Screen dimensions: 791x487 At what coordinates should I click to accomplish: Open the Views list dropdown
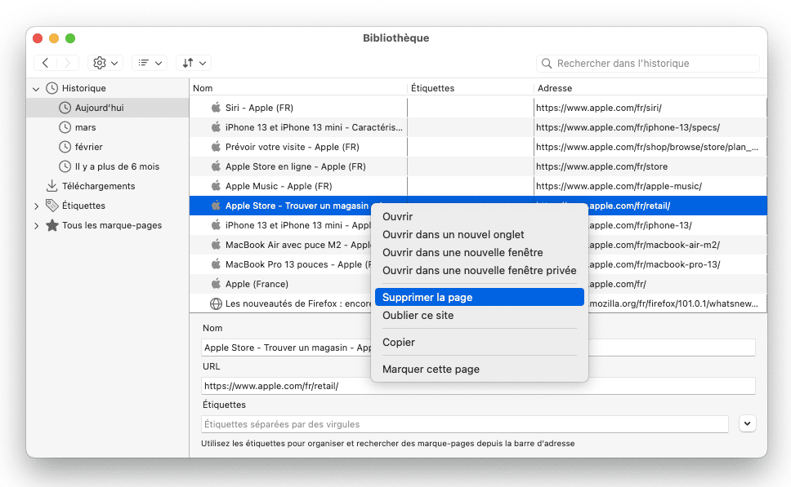150,63
